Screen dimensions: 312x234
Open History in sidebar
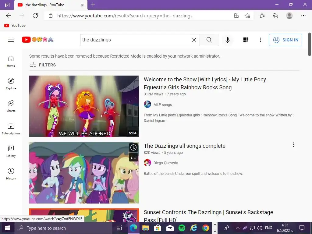pyautogui.click(x=11, y=174)
